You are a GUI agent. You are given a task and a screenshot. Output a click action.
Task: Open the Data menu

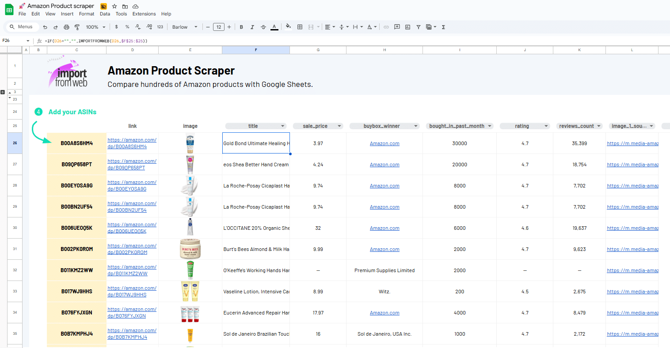(x=105, y=14)
